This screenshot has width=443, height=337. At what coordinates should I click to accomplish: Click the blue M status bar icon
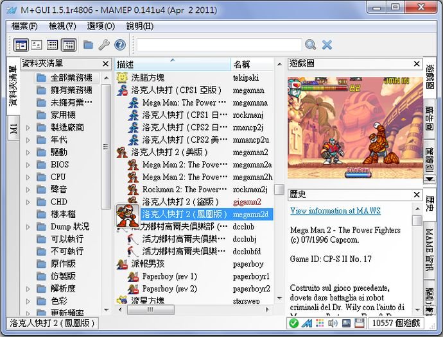[307, 323]
